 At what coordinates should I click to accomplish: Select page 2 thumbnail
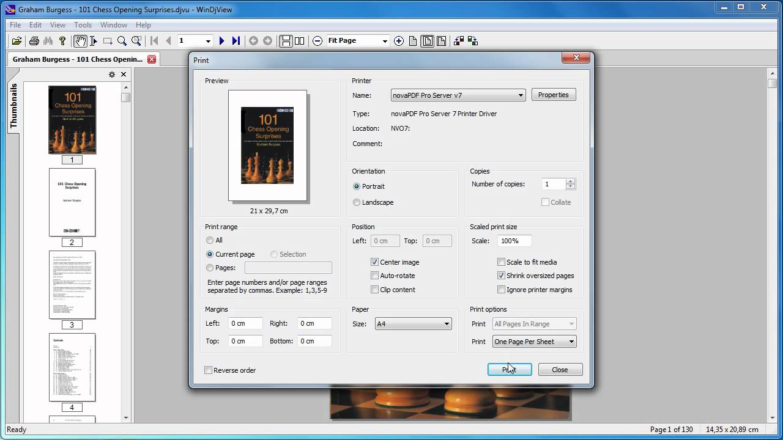pos(72,202)
